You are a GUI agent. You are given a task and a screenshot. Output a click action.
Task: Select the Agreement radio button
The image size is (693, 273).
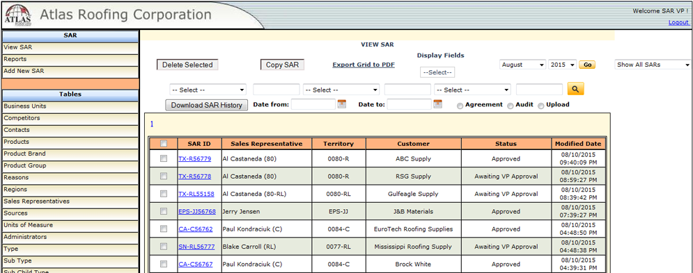click(x=460, y=106)
